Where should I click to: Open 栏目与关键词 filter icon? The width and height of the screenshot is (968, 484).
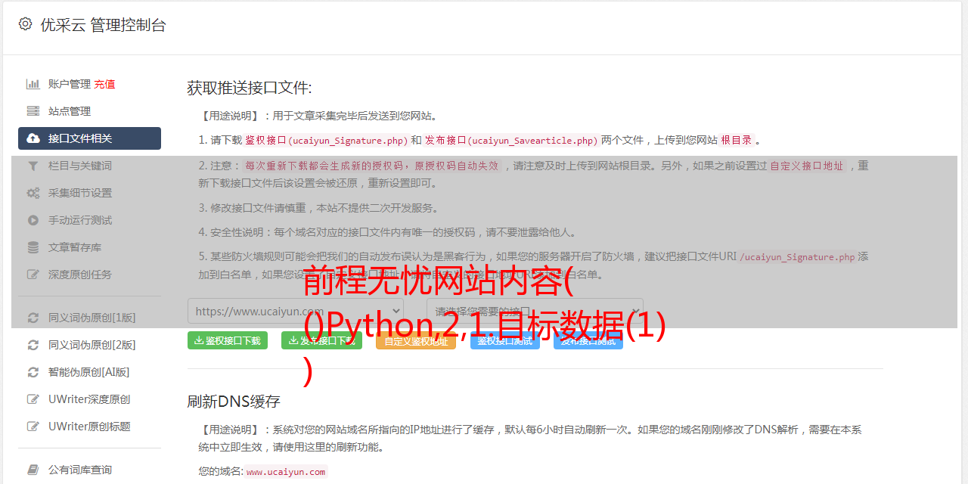click(33, 166)
